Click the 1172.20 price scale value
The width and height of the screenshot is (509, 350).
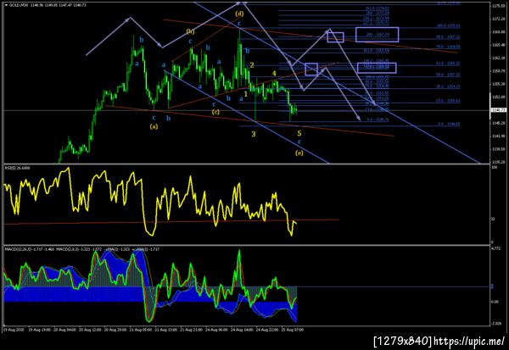coord(498,19)
